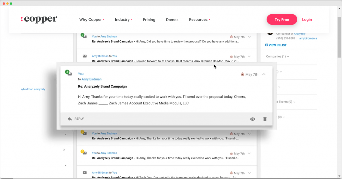Viewport: 342px width, 179px height.
Task: Open the VIEW IN LIST external link icon
Action: [266, 45]
